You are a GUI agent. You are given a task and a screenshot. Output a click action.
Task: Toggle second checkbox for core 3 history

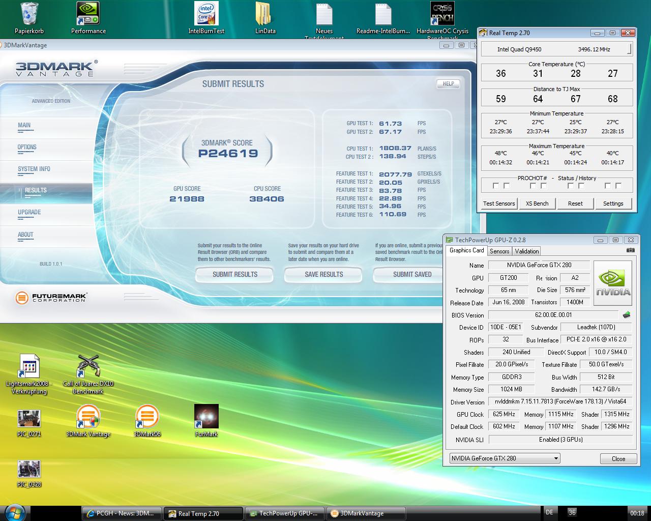pyautogui.click(x=618, y=186)
